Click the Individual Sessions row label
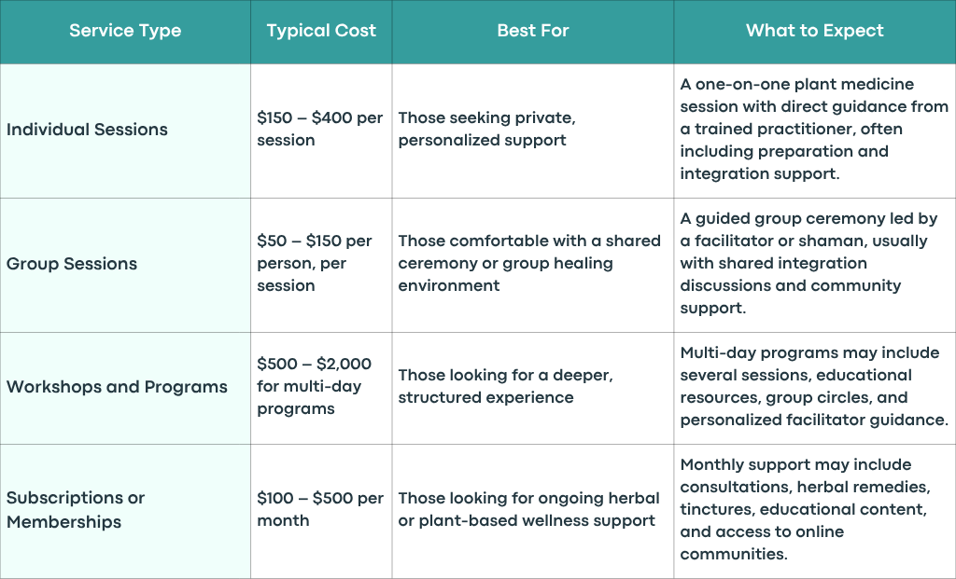The height and width of the screenshot is (579, 956). [87, 129]
